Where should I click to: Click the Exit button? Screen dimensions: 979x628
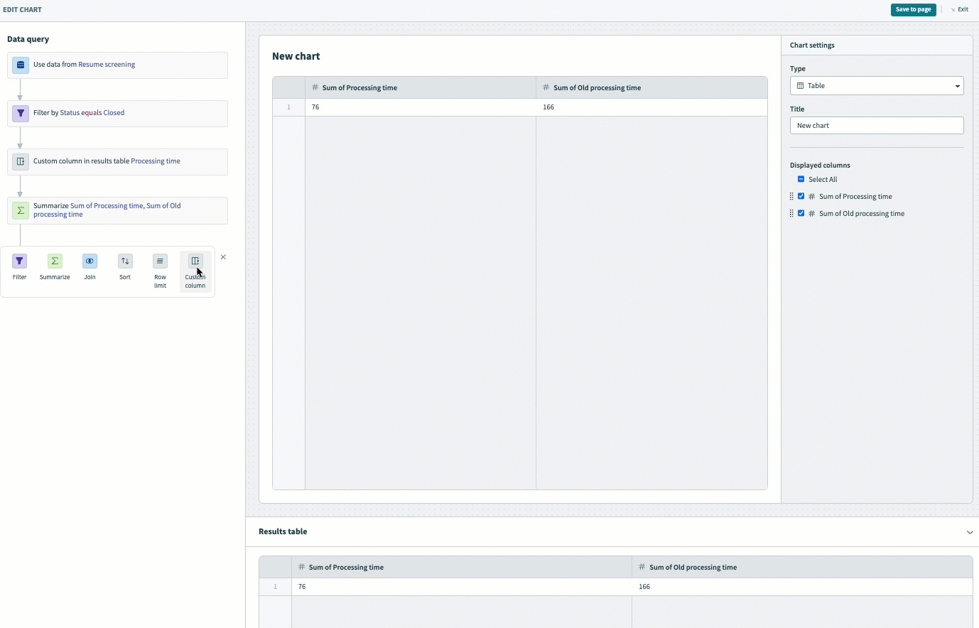pos(960,10)
